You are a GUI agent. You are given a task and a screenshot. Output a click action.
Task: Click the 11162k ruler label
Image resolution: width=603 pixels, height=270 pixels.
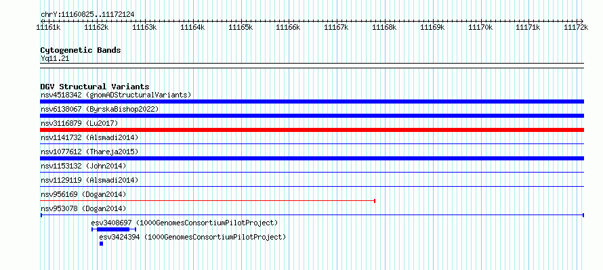(x=96, y=27)
